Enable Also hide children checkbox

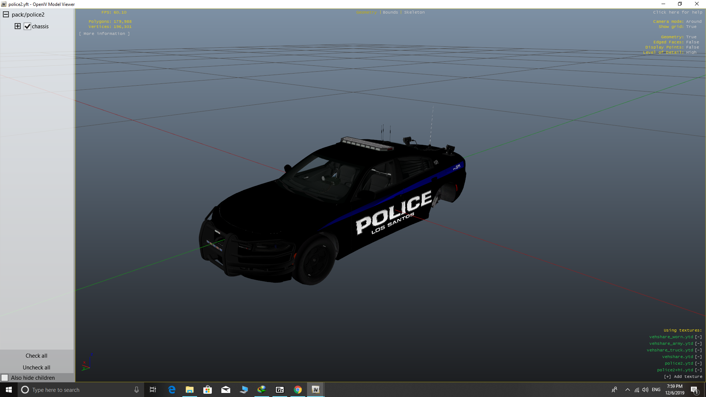5,378
